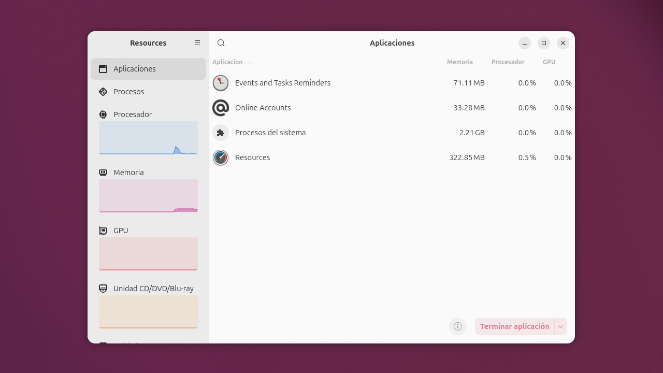Select the Events and Tasks Reminders app icon
663x373 pixels.
tap(221, 83)
